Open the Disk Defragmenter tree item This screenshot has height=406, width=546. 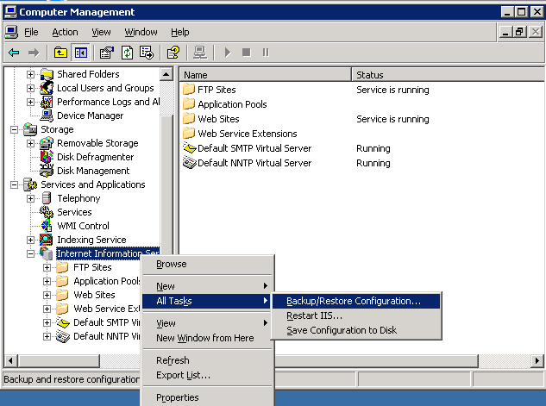pos(95,157)
